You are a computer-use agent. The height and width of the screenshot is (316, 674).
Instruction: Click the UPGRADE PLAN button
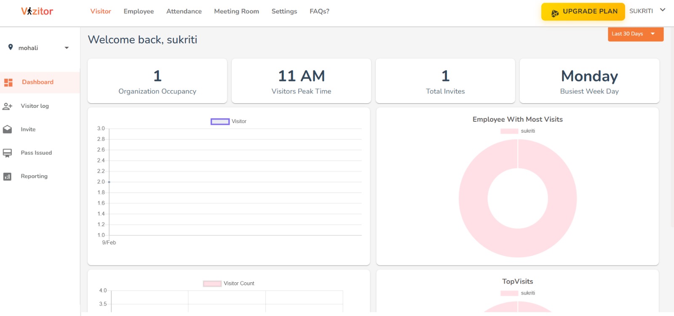(x=583, y=12)
